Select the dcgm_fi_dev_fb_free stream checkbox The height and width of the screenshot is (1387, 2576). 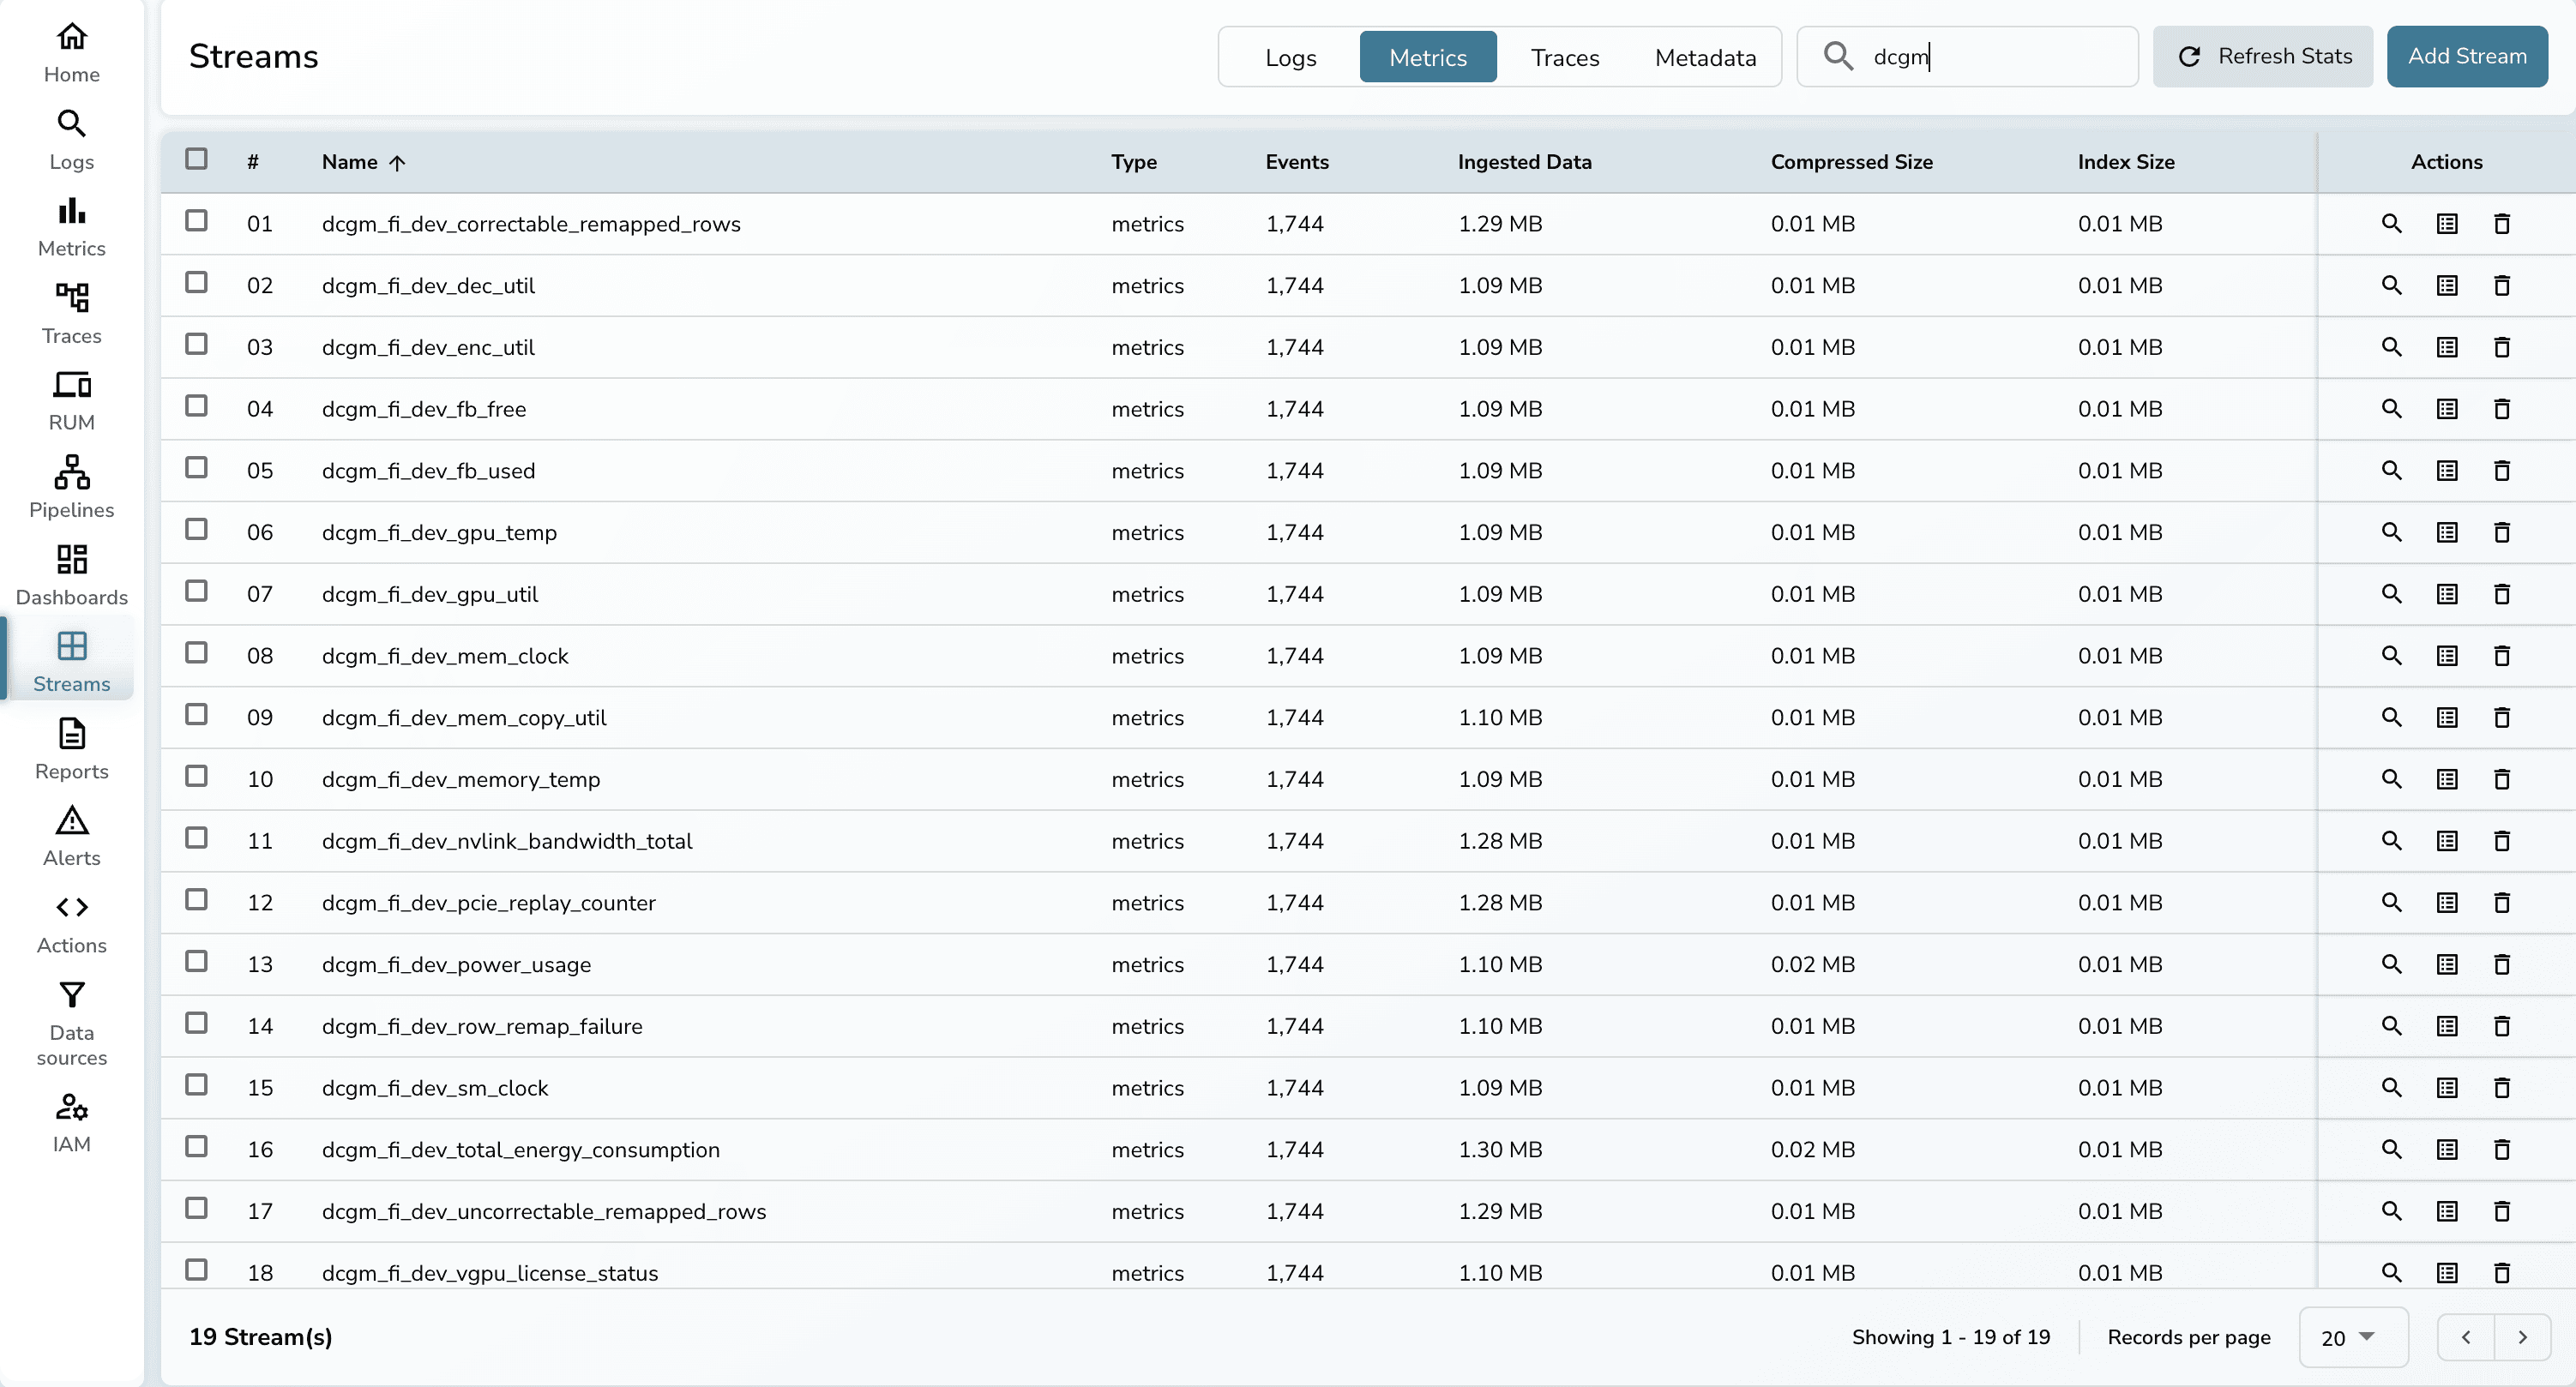[x=196, y=406]
